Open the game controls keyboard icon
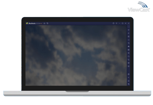Screen dimensions: 153x105 click(x=129, y=50)
